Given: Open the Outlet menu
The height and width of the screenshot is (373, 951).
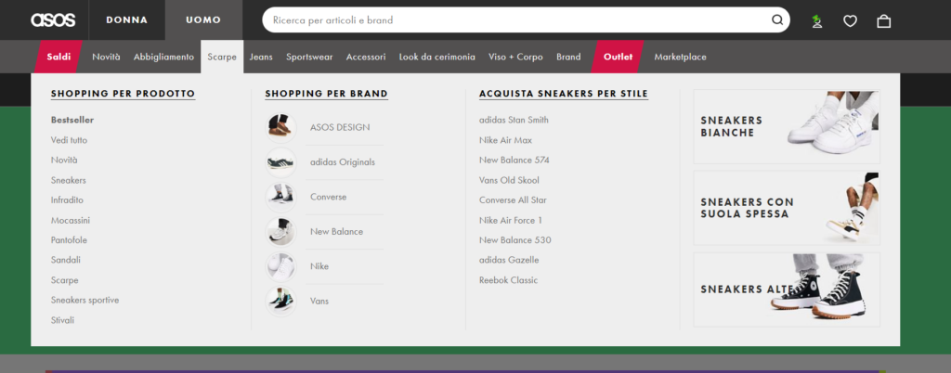Looking at the screenshot, I should pyautogui.click(x=618, y=57).
